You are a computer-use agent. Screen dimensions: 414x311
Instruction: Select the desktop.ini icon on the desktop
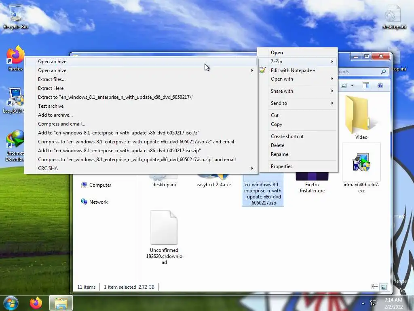(x=394, y=16)
